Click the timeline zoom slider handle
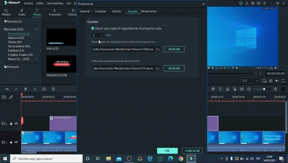Screen dimensions: 288x163 (264, 89)
